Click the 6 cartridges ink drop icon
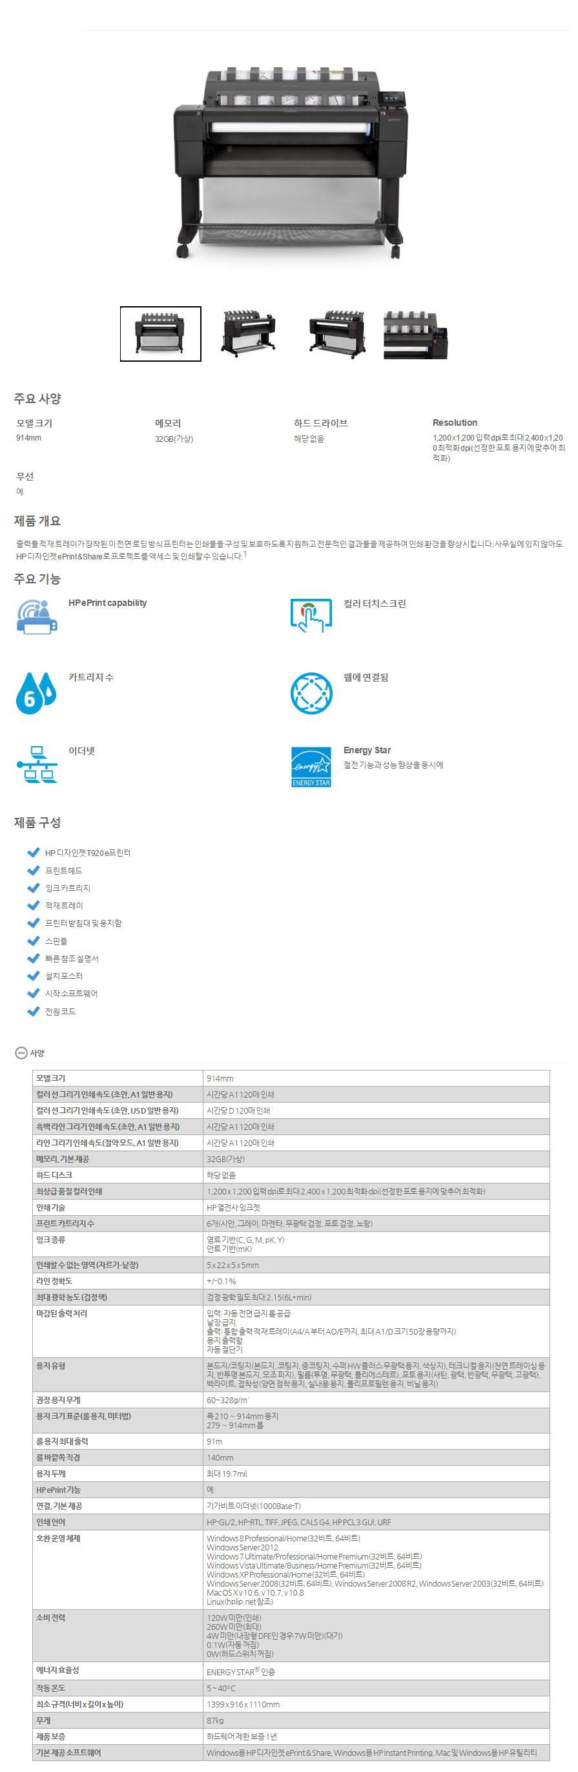Viewport: 578px width, 1772px height. (x=36, y=693)
